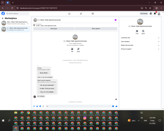Open Windows taskbar search

(x=9, y=121)
